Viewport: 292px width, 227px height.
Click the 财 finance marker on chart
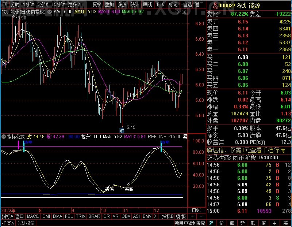(122, 130)
